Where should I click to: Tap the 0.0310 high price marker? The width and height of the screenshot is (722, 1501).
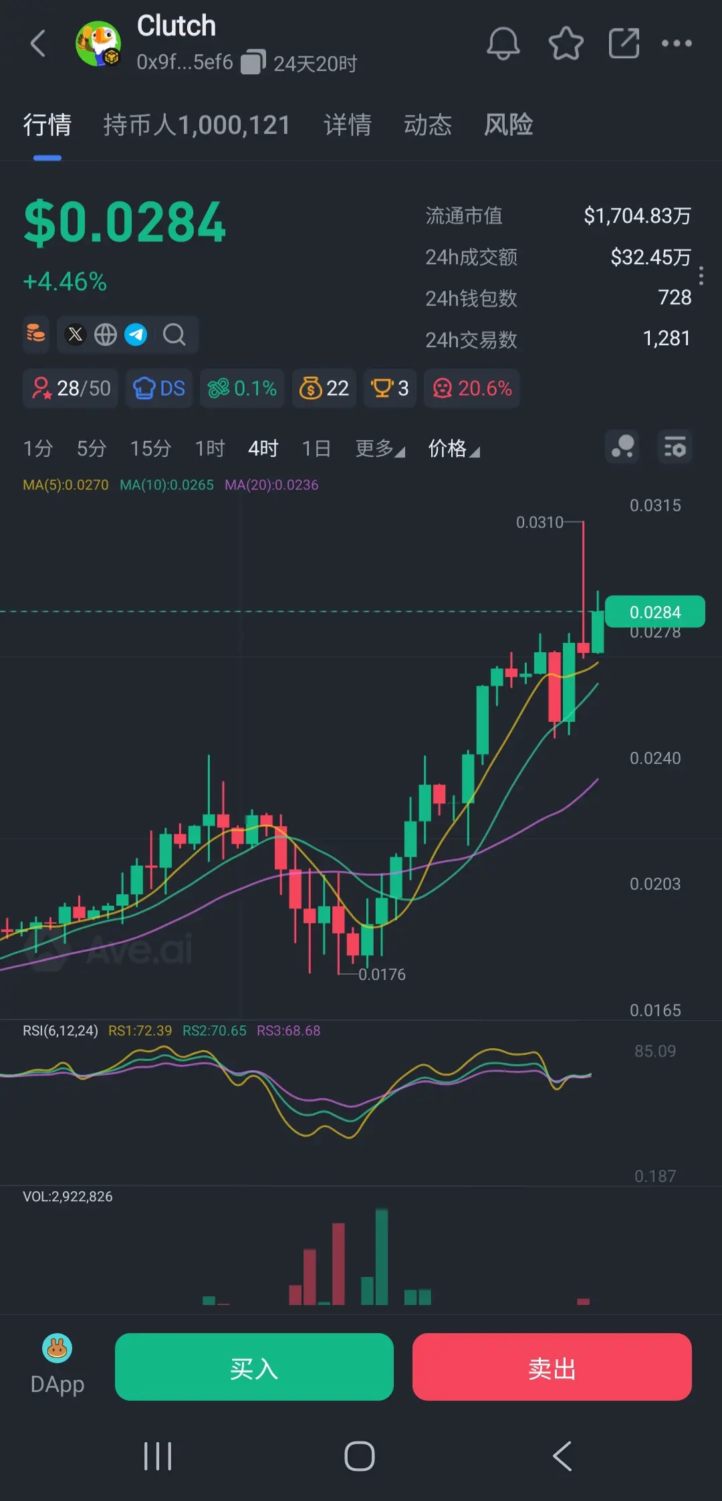click(539, 522)
